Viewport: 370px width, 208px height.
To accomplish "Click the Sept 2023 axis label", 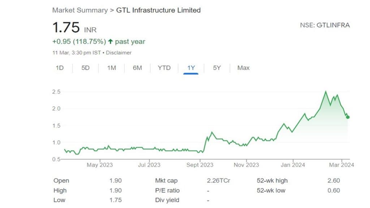I will (x=199, y=165).
